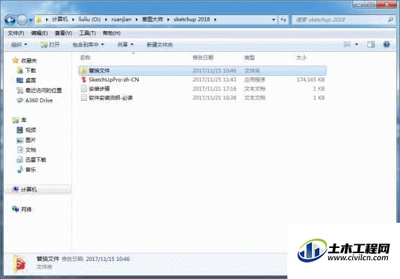The height and width of the screenshot is (279, 400).
Task: Open the recent pages dropdown arrow
Action: point(30,20)
